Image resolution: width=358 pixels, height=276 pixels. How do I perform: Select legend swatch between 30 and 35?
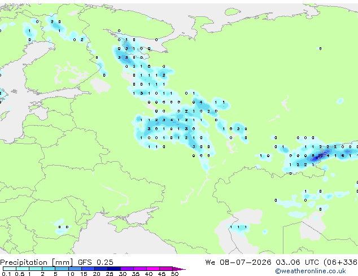127,269
